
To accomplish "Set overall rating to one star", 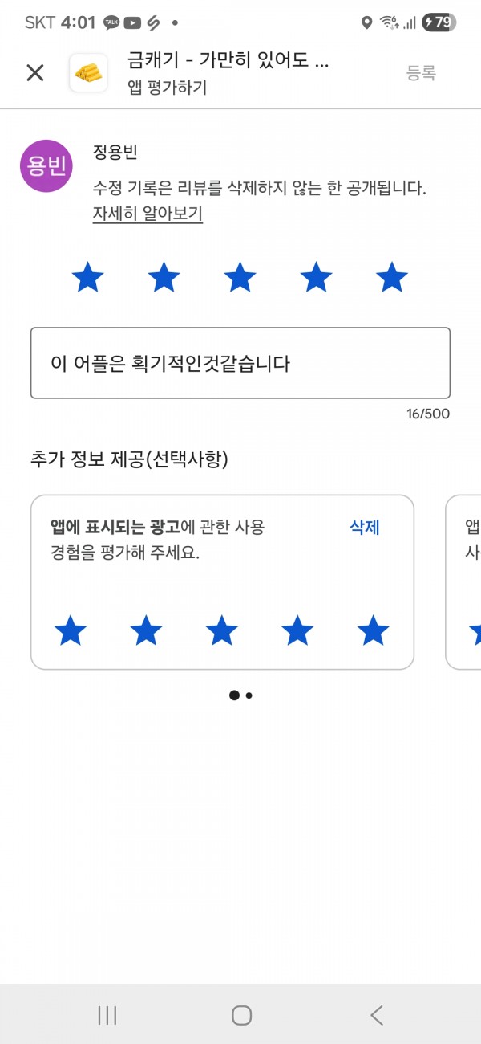I will coord(87,278).
